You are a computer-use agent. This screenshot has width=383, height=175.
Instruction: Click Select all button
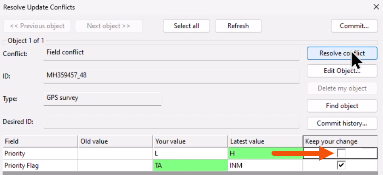pyautogui.click(x=186, y=26)
